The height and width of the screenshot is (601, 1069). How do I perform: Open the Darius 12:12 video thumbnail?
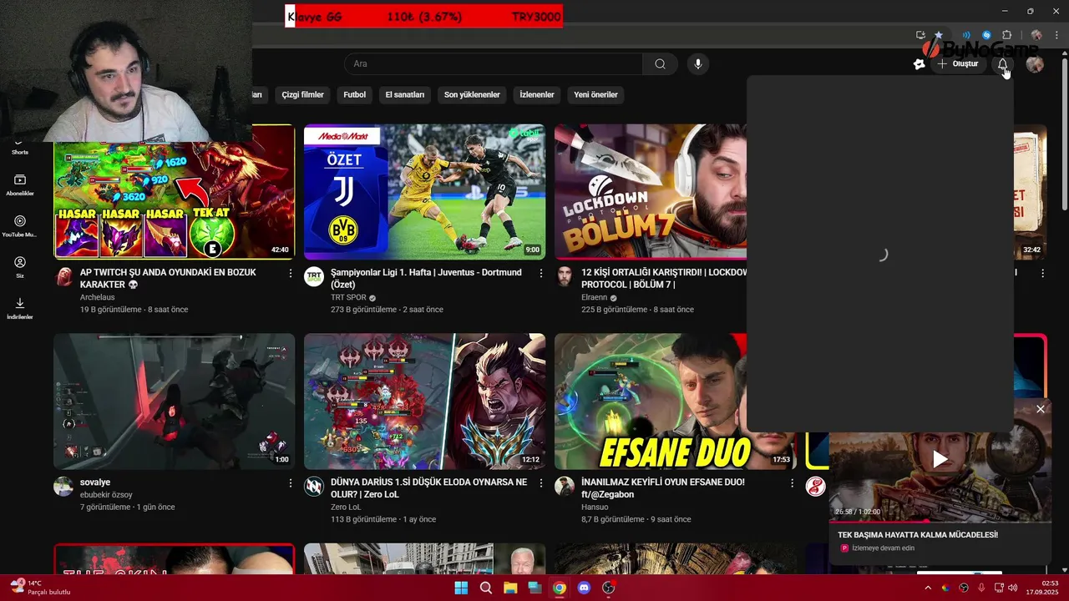pos(424,402)
